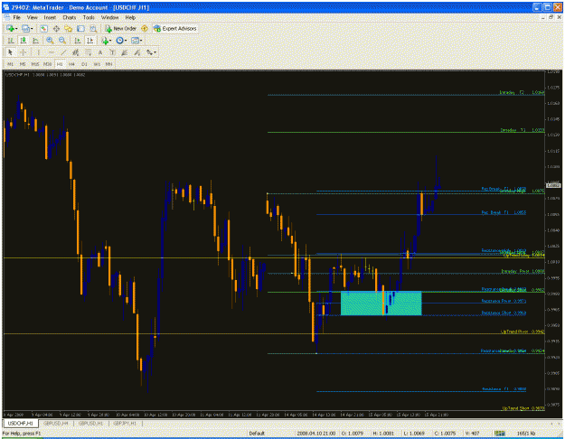Click the connection status 165/1 kb indicator
This screenshot has height=439, width=565.
526,434
